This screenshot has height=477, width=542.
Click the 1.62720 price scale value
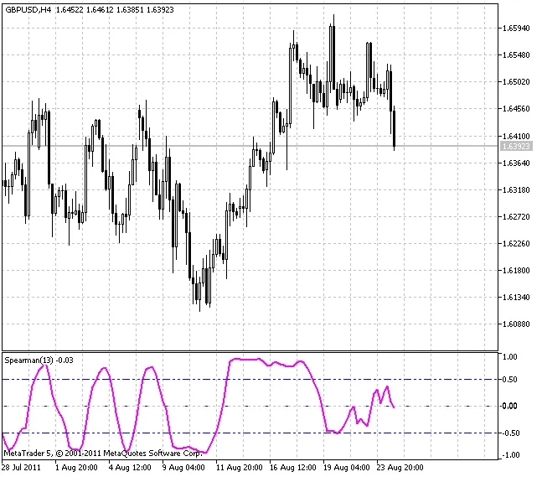[516, 217]
